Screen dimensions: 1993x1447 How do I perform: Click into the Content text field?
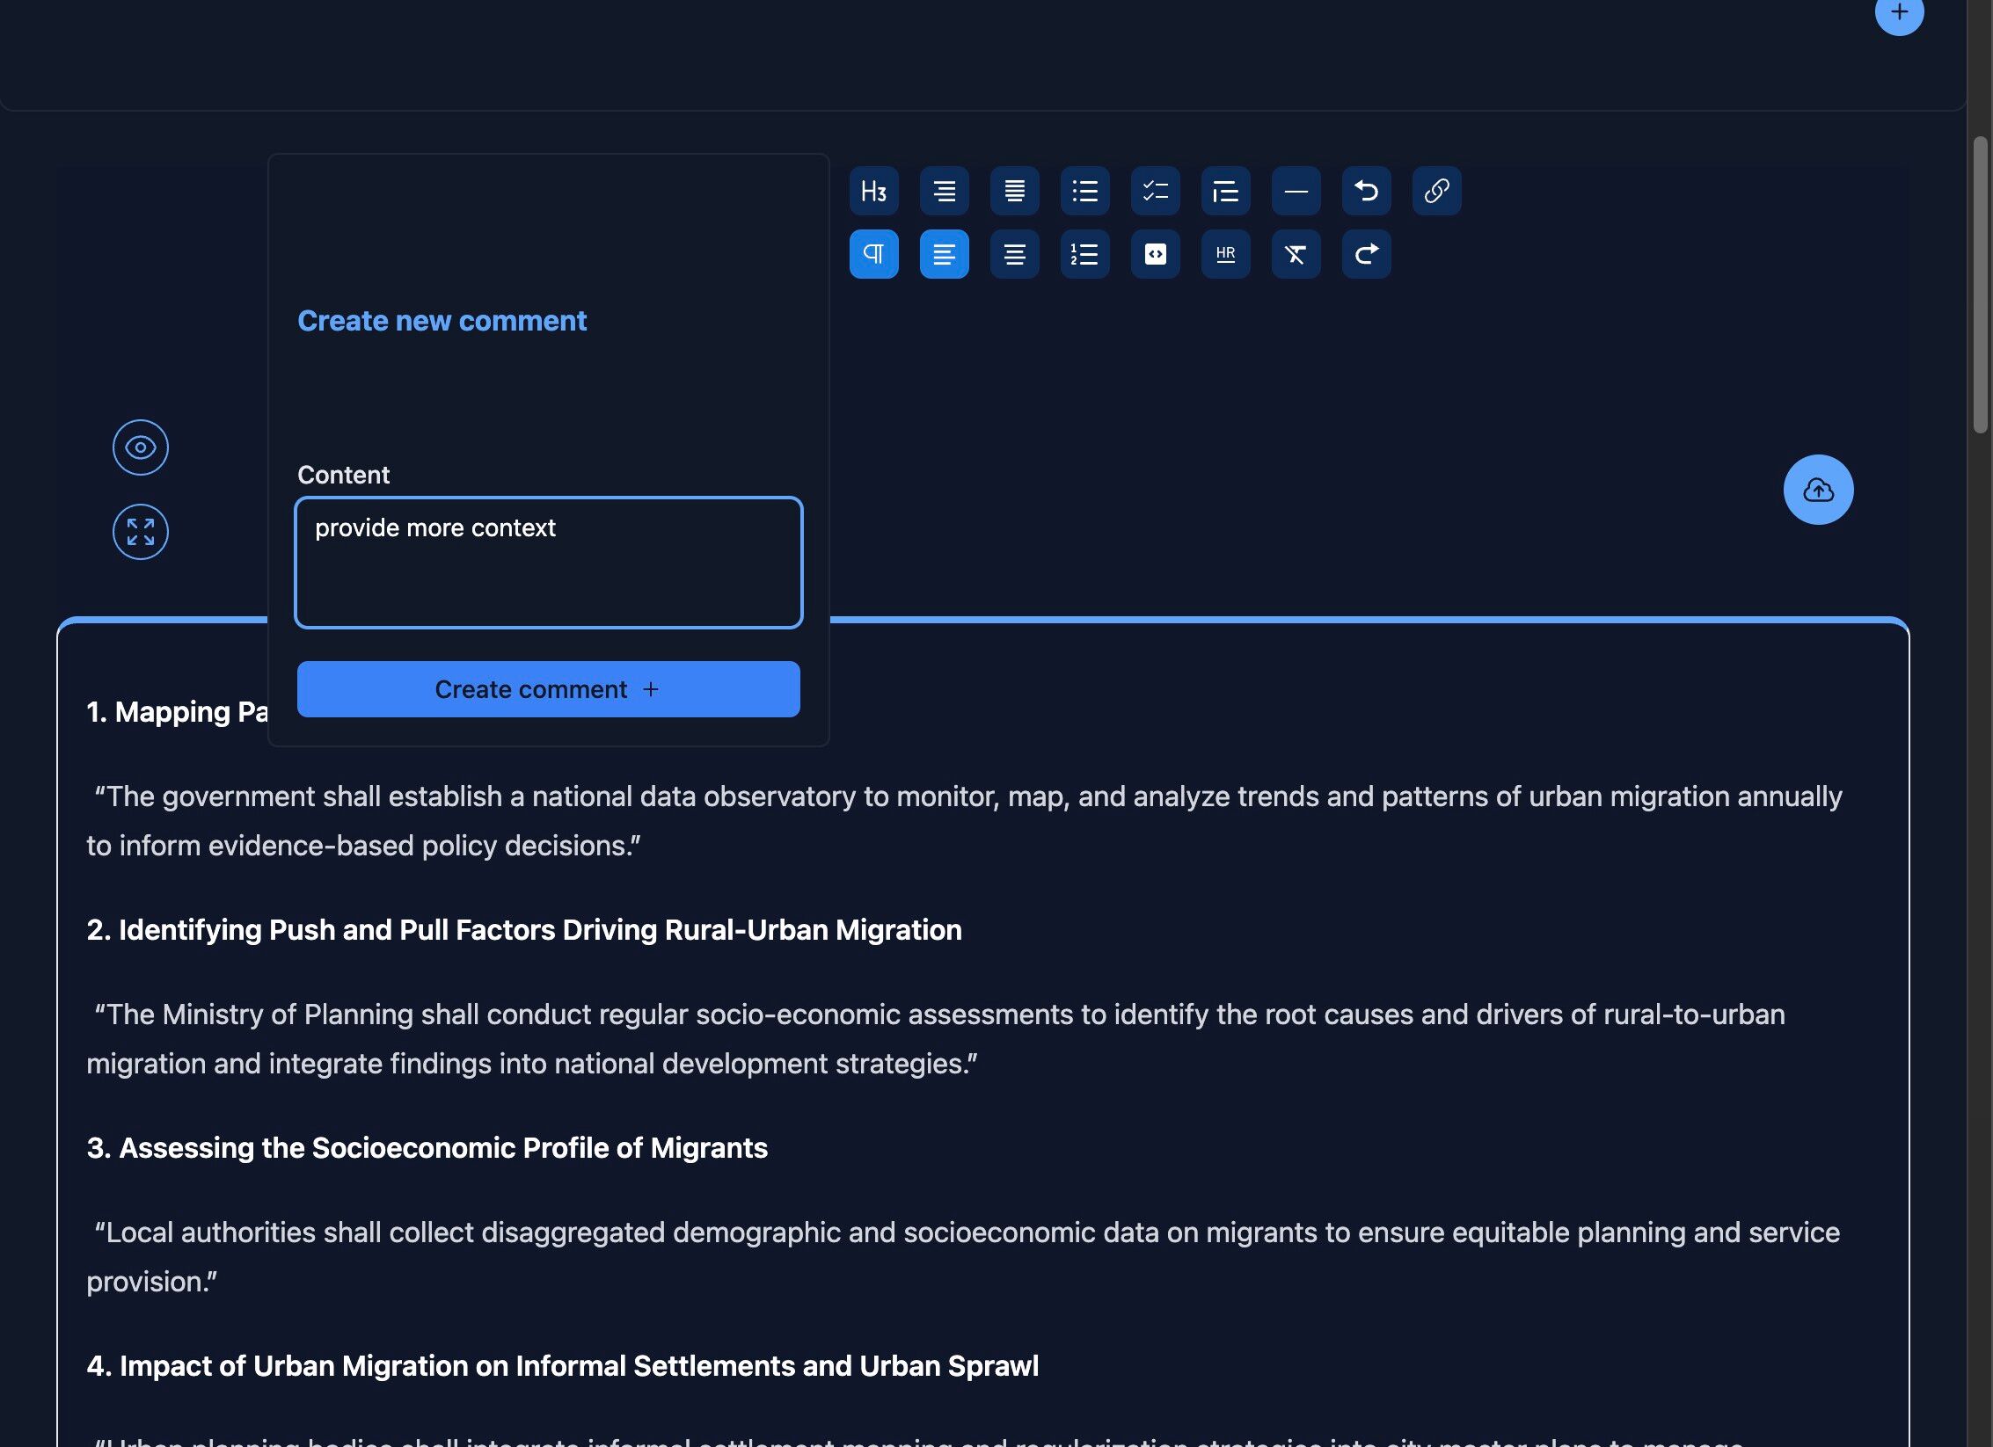click(x=548, y=563)
